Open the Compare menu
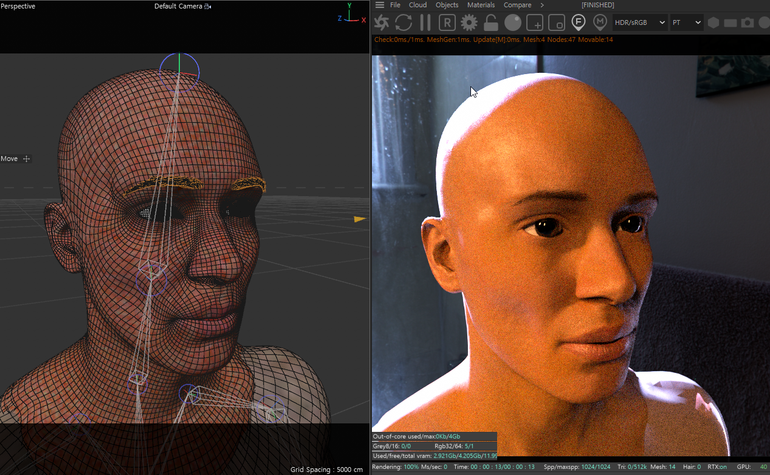 (x=517, y=5)
